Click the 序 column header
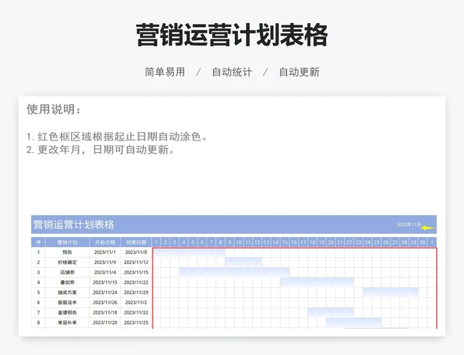Image resolution: width=464 pixels, height=355 pixels. click(38, 242)
